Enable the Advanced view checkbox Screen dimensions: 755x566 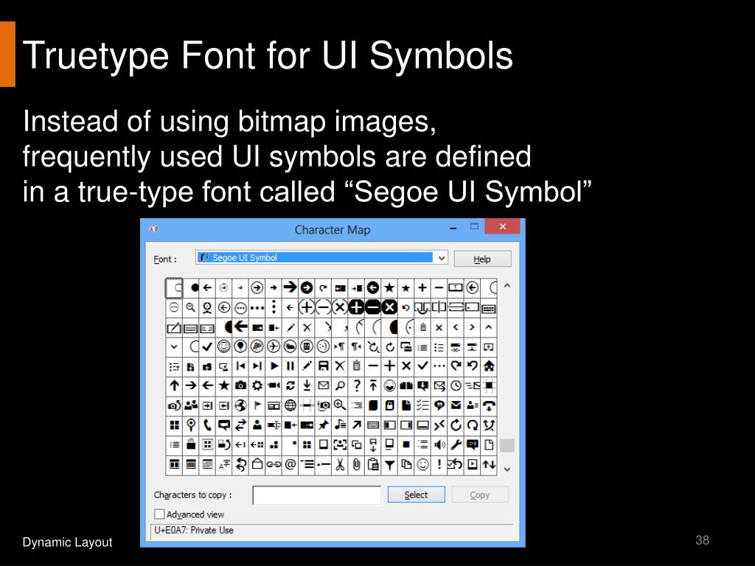click(159, 514)
